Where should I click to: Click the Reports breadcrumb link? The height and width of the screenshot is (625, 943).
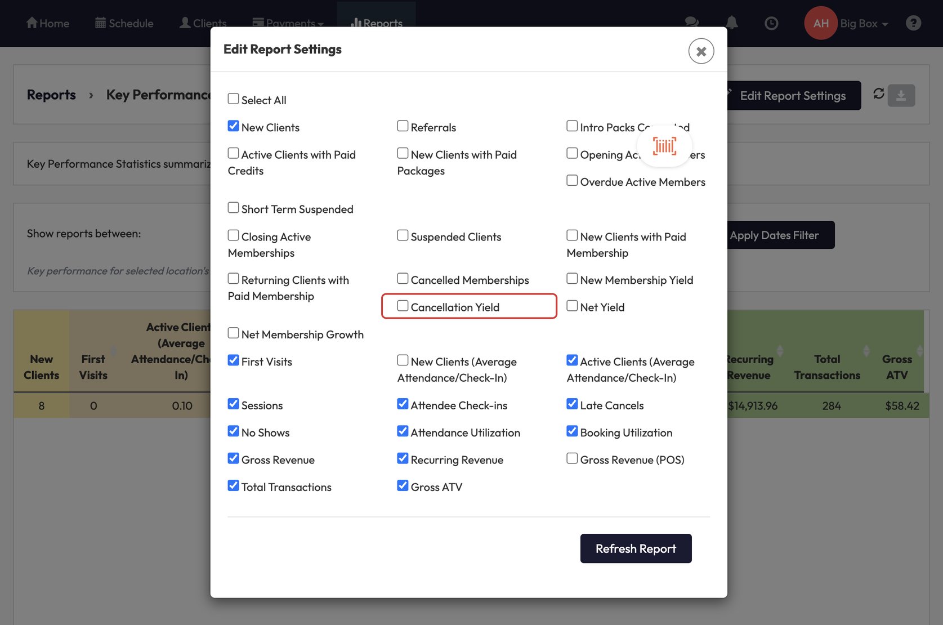(51, 95)
